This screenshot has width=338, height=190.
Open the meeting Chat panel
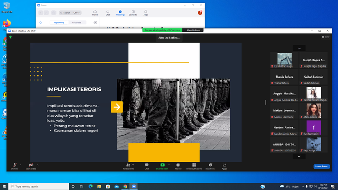147,166
